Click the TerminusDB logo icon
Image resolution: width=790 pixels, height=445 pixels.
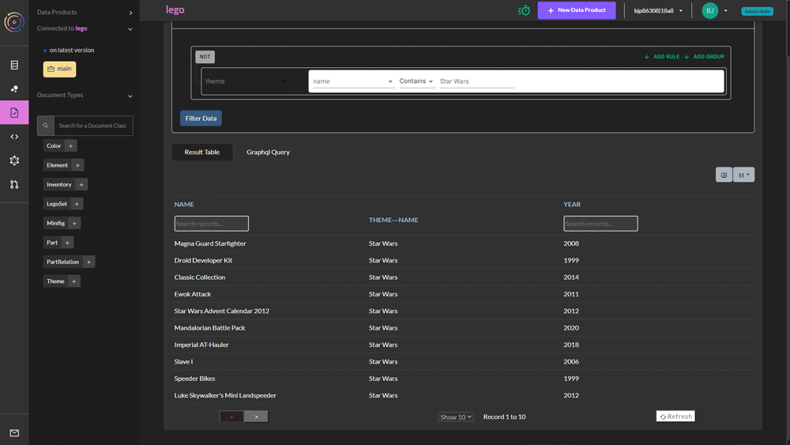point(14,21)
